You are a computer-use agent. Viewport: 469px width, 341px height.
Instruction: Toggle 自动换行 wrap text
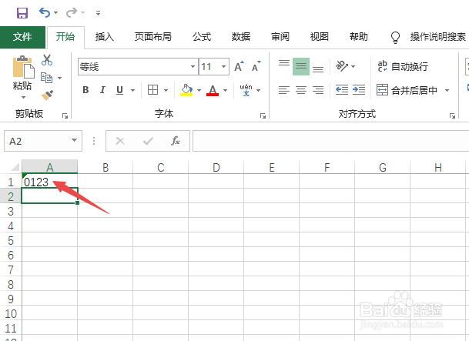click(403, 66)
